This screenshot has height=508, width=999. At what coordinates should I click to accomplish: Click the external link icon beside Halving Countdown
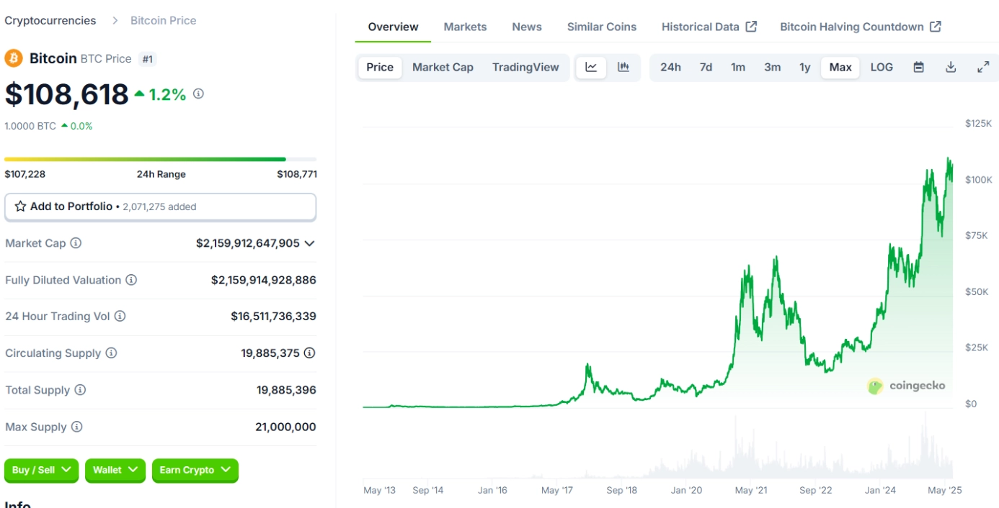(936, 27)
